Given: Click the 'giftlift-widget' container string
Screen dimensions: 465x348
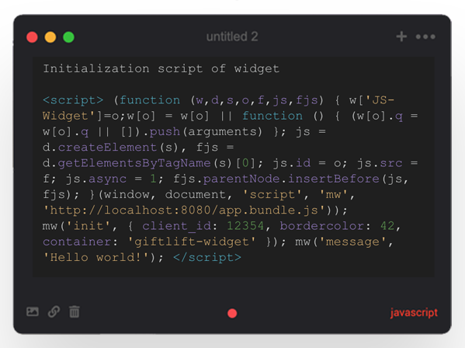Looking at the screenshot, I should coord(192,242).
